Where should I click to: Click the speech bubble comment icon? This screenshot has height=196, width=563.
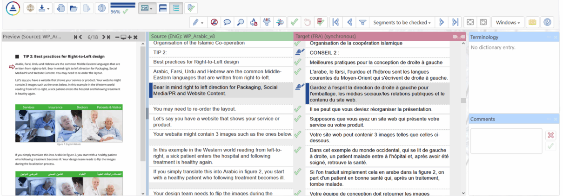pyautogui.click(x=227, y=22)
